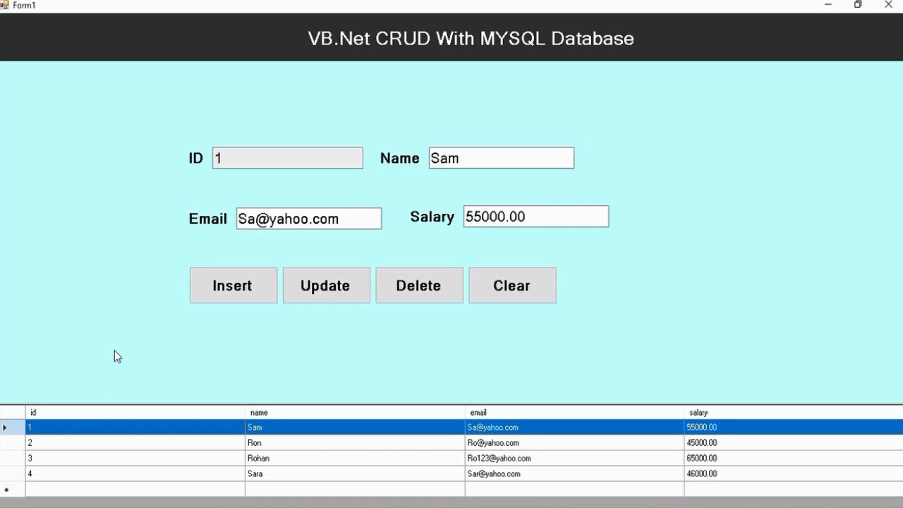Click the Update button
Viewport: 903px width, 508px height.
(327, 286)
